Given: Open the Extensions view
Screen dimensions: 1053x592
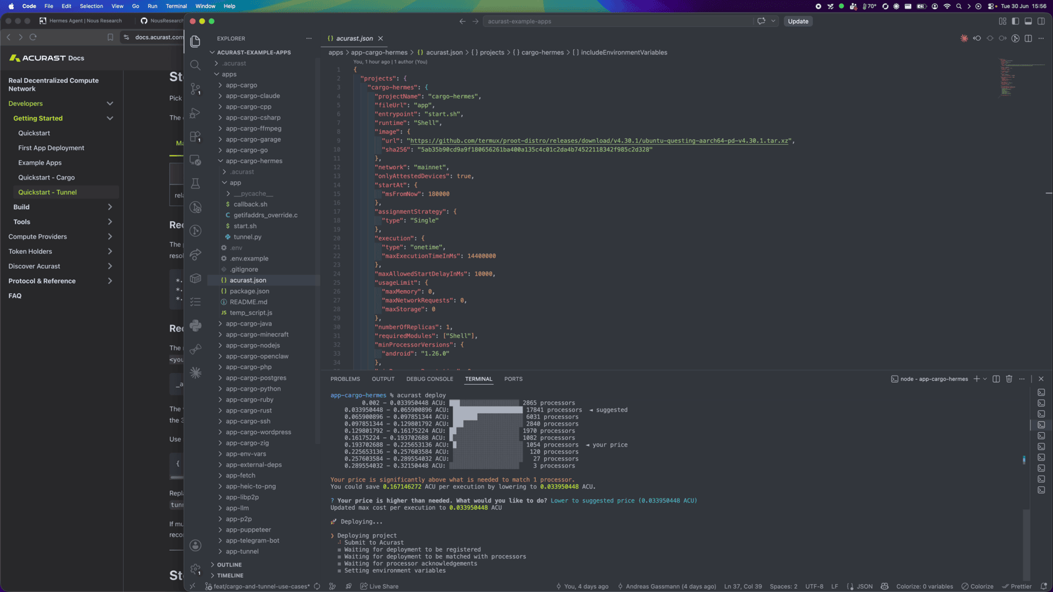Looking at the screenshot, I should (195, 136).
